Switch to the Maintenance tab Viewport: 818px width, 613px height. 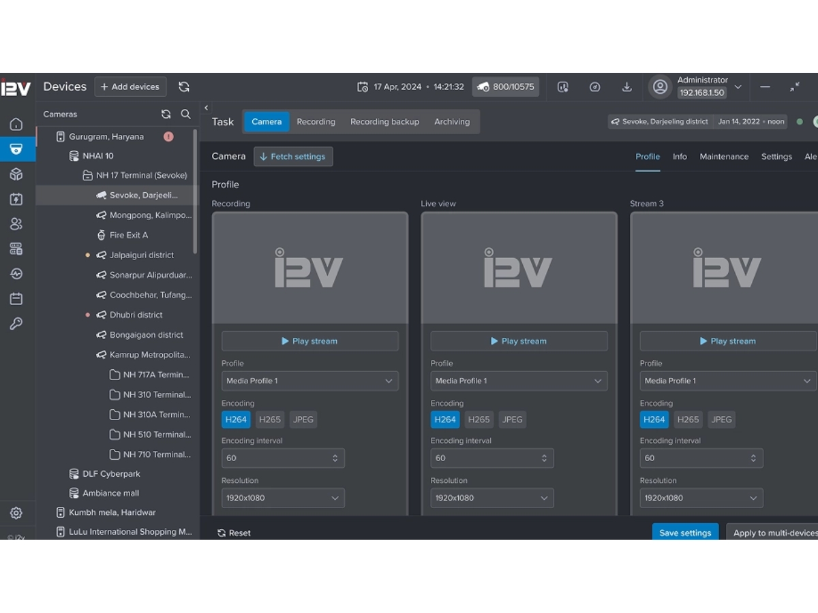pos(724,157)
